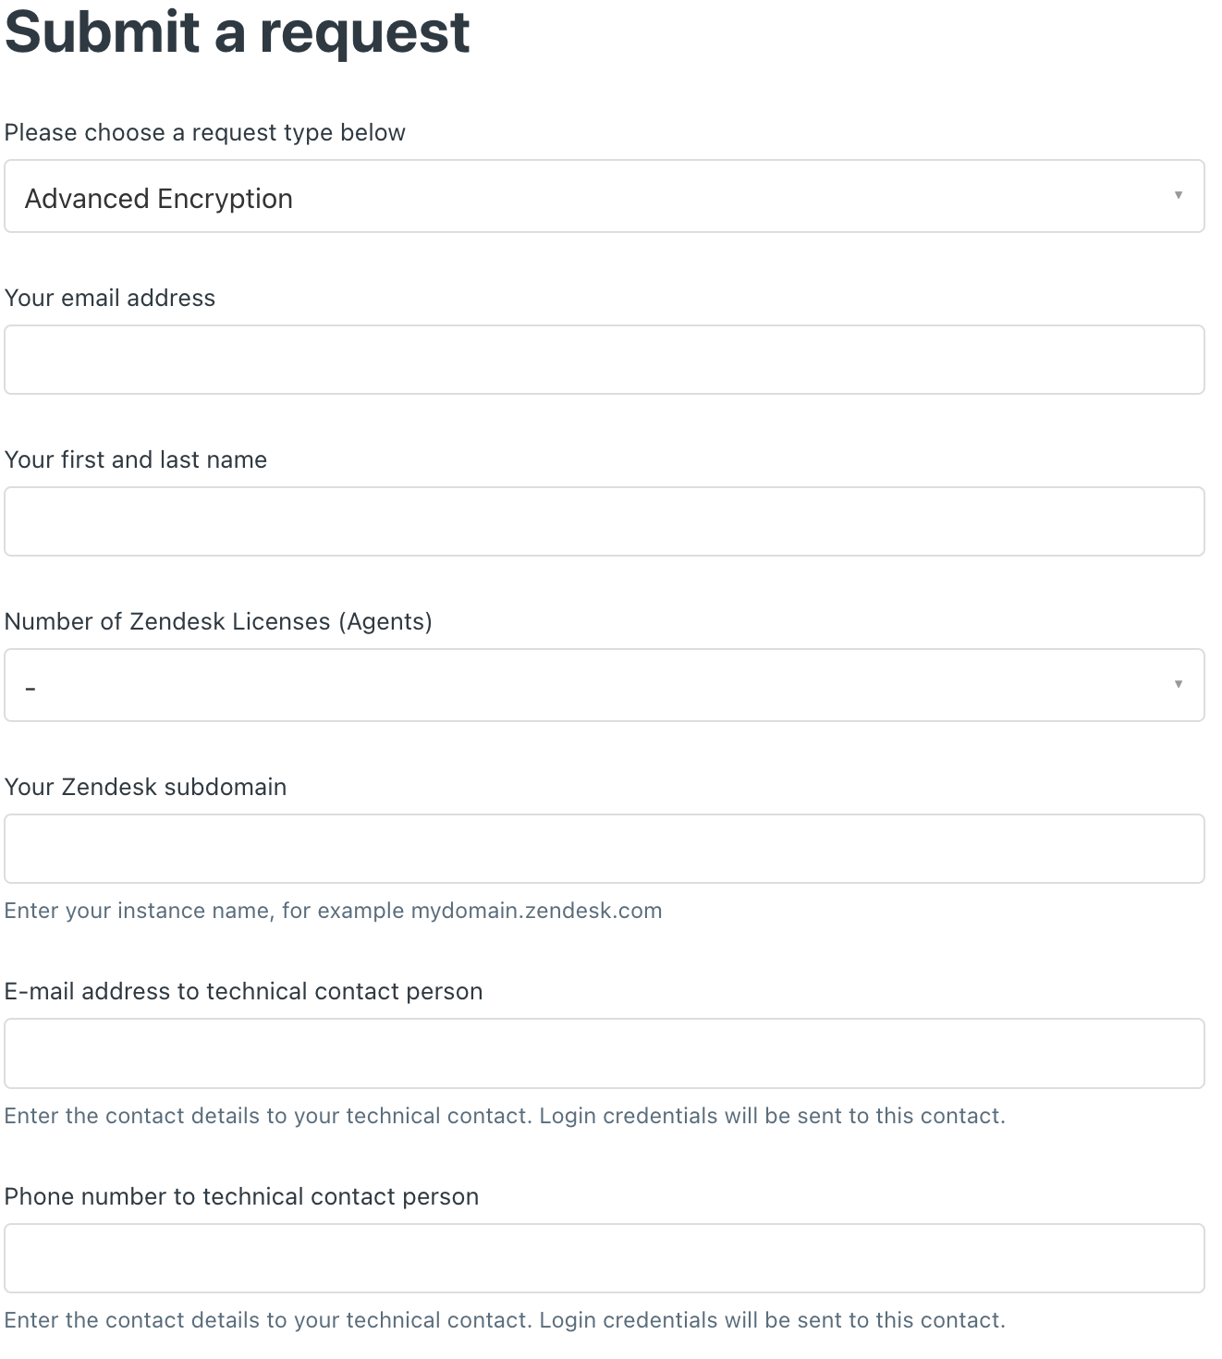Image resolution: width=1222 pixels, height=1359 pixels.
Task: Click the 'E-mail address to technical contact person' label
Action: (244, 991)
